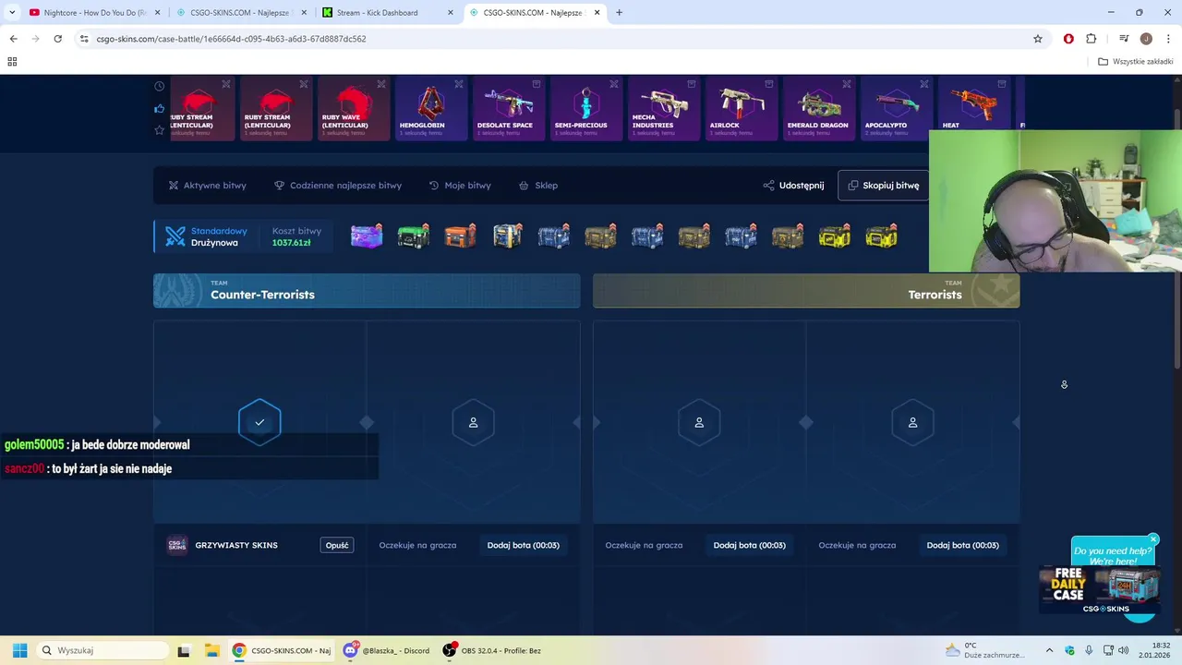Click the Opuść leave button
1182x665 pixels.
tap(337, 545)
